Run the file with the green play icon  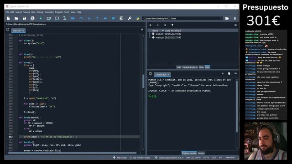41,18
